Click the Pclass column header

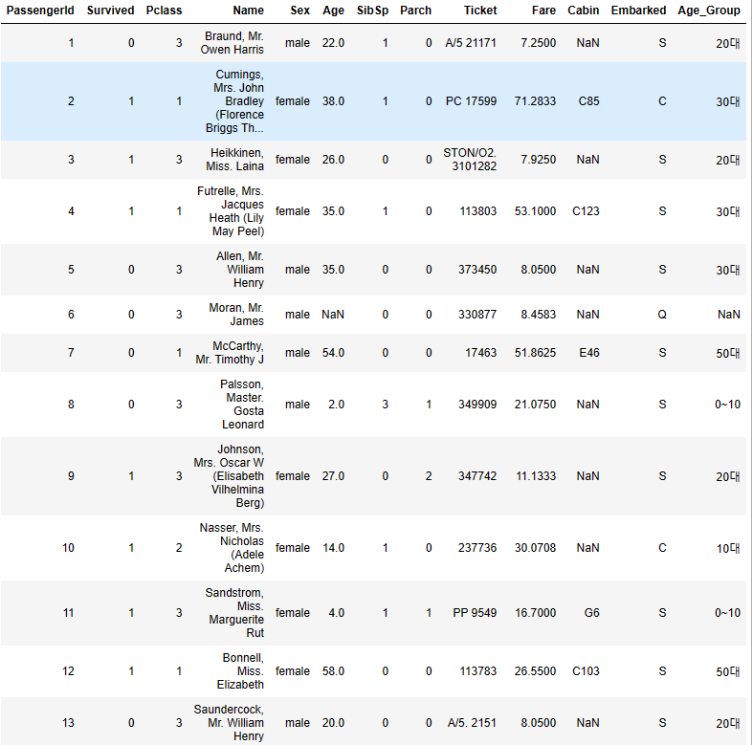tap(165, 11)
